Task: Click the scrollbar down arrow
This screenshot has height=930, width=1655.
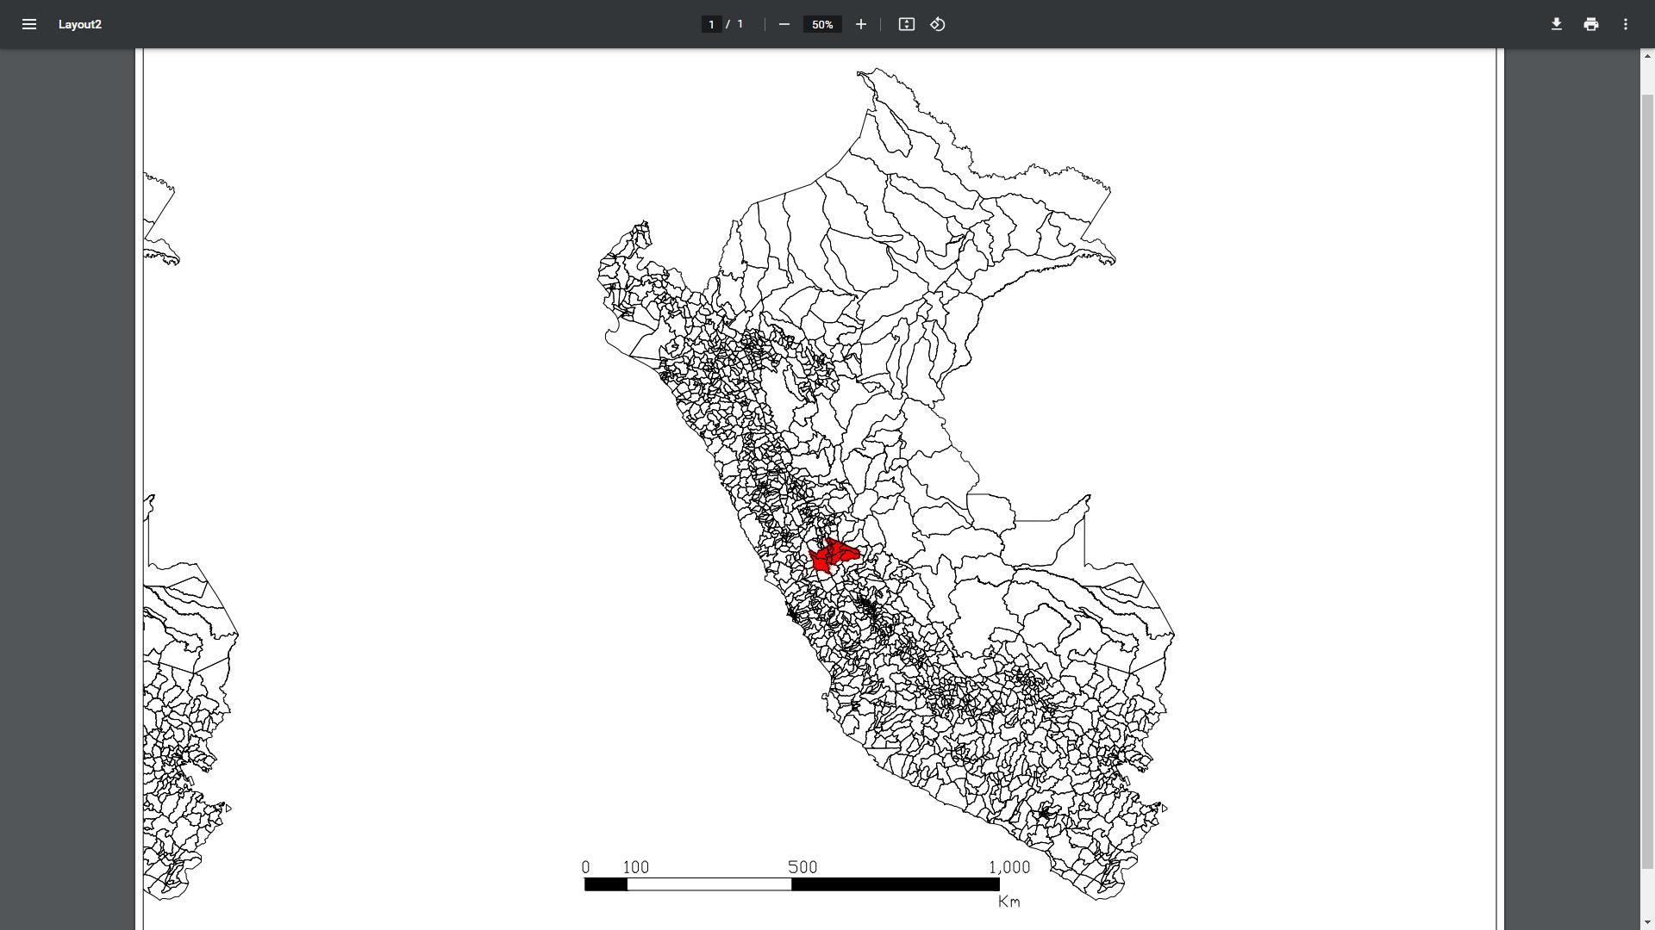Action: click(1646, 923)
